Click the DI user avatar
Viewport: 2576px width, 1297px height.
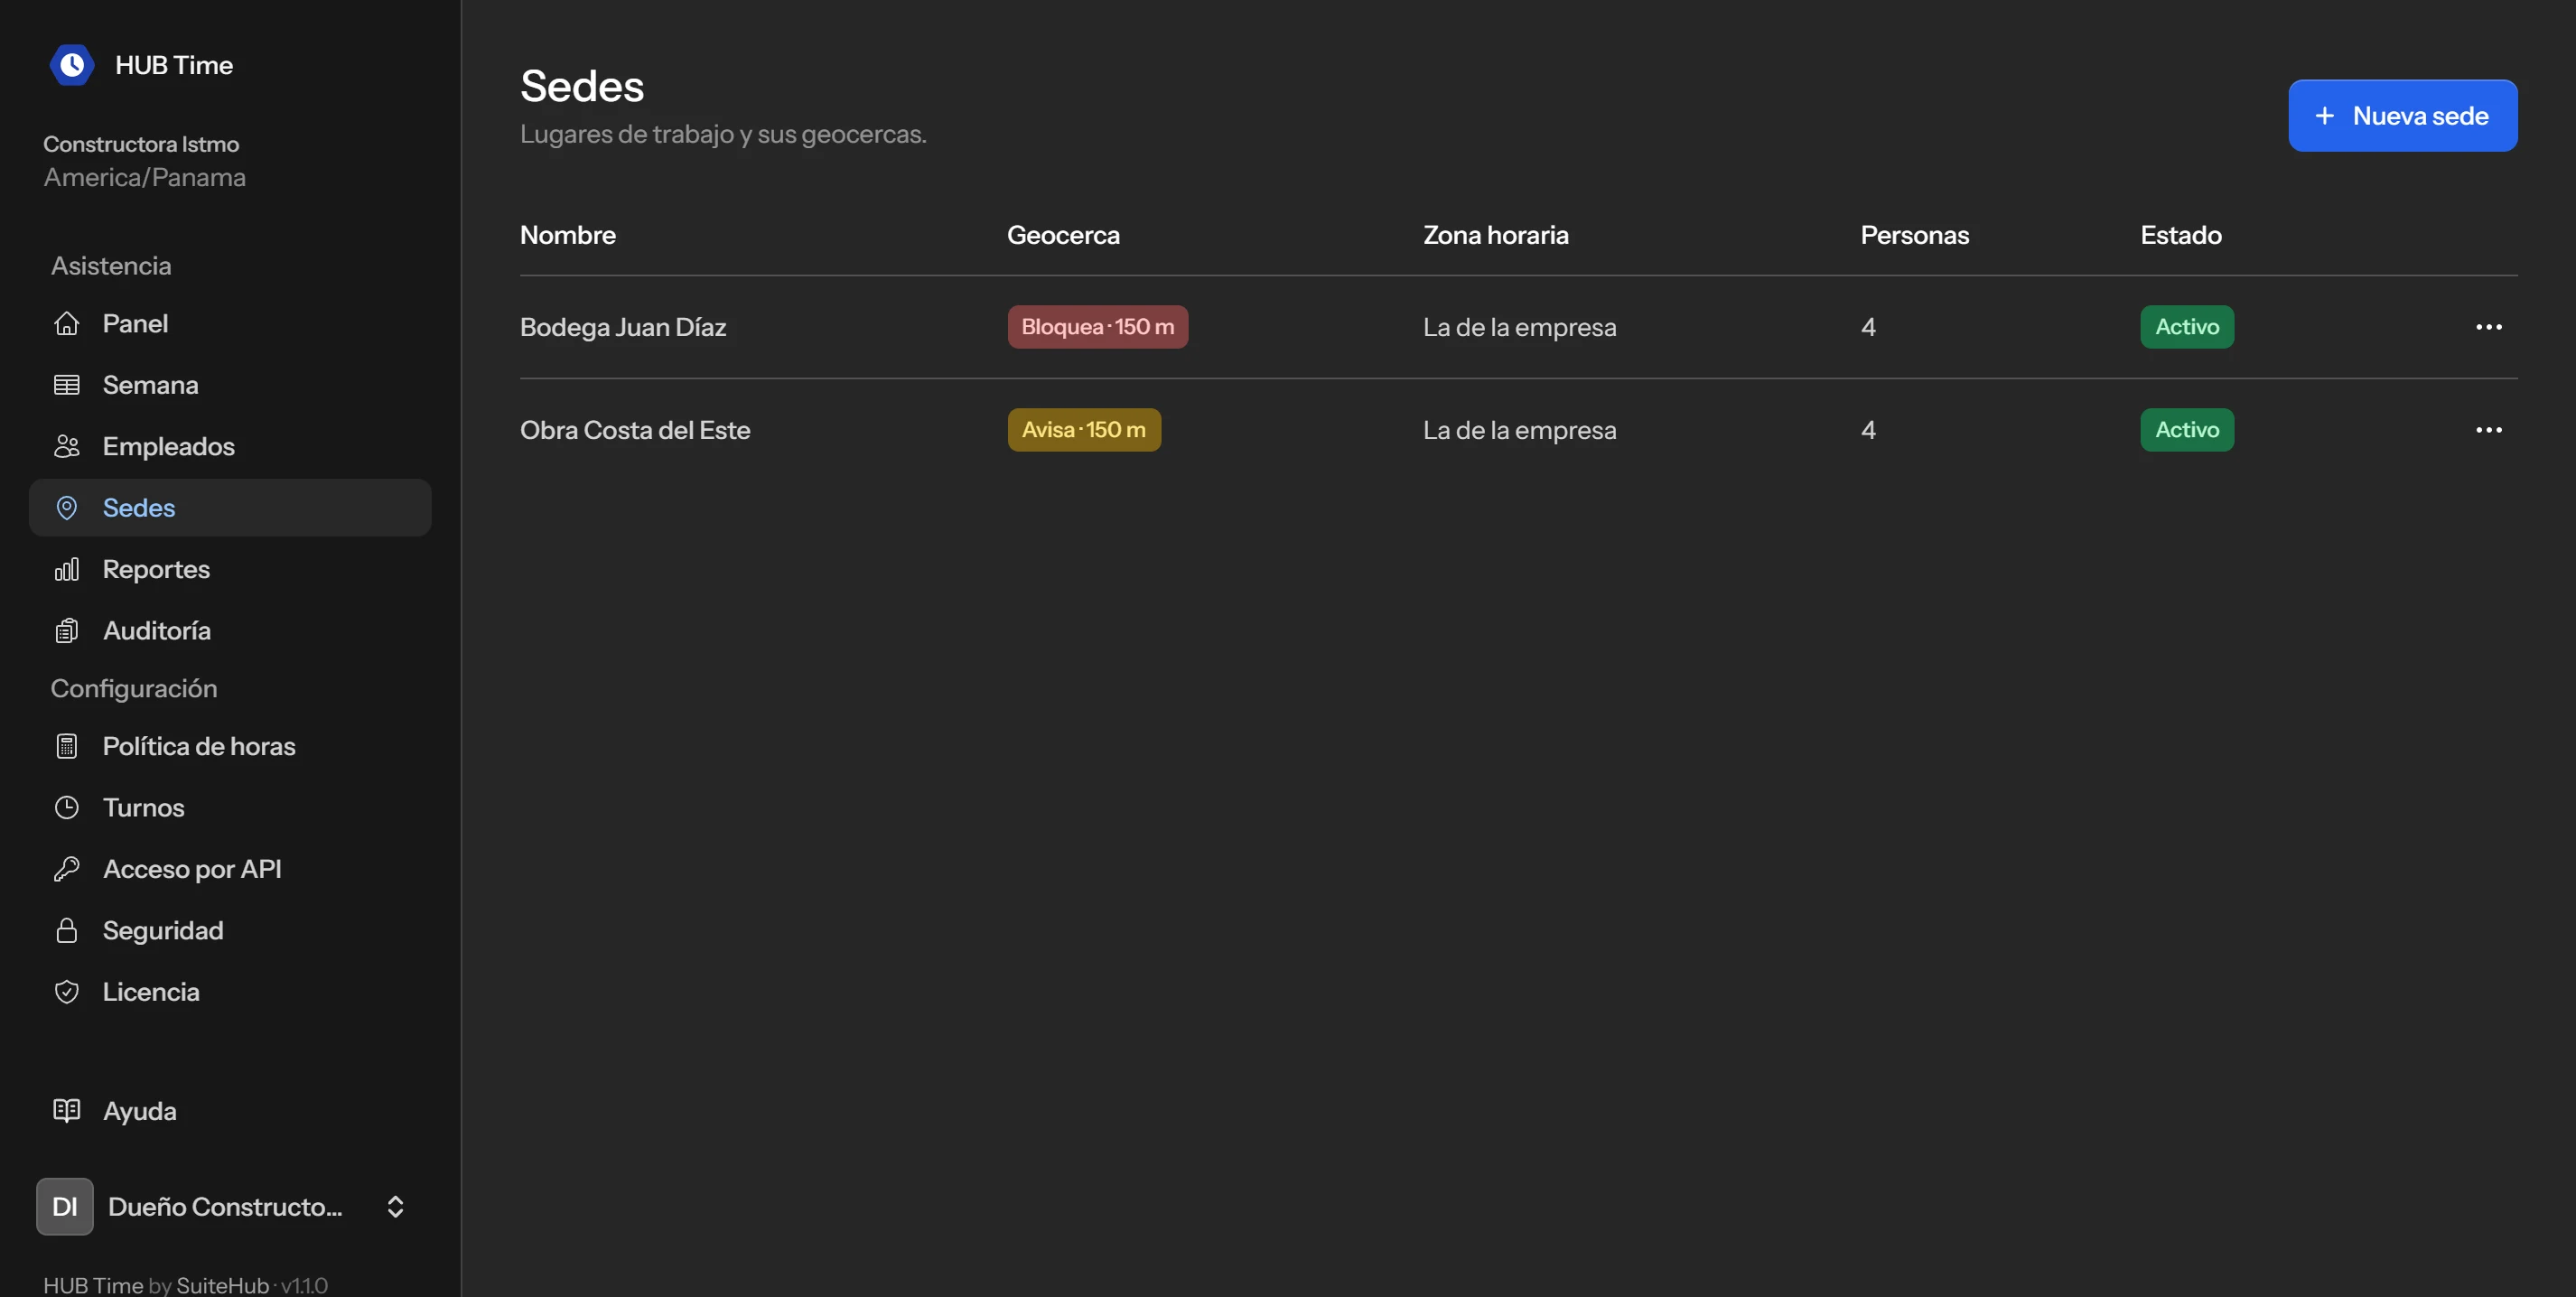[65, 1207]
